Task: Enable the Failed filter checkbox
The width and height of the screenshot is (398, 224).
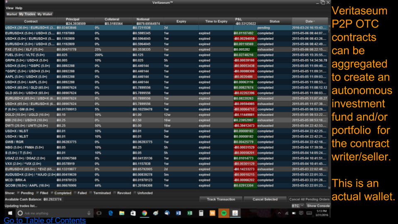Action: coord(75,193)
